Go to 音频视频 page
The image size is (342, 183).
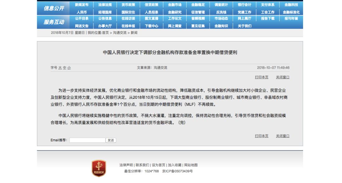click(x=198, y=19)
